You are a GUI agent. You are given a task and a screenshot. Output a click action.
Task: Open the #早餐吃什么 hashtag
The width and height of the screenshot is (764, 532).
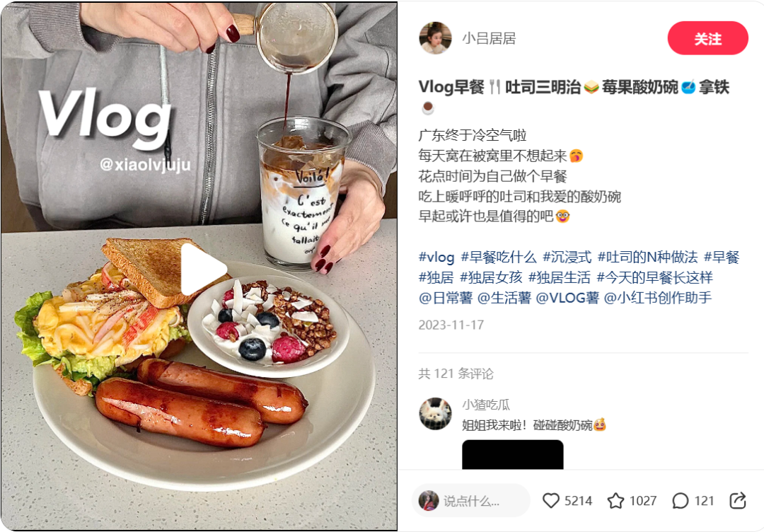click(499, 258)
